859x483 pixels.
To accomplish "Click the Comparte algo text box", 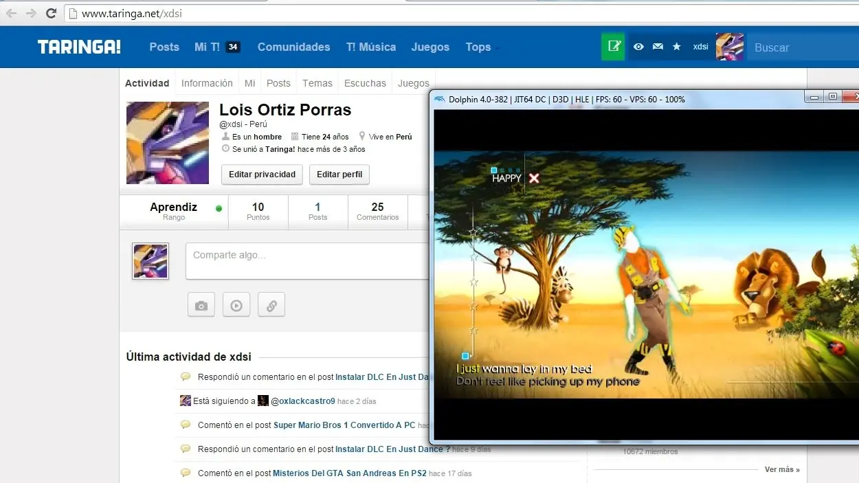I will [x=308, y=261].
